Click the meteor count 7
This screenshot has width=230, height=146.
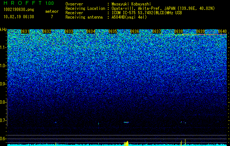tap(52, 17)
